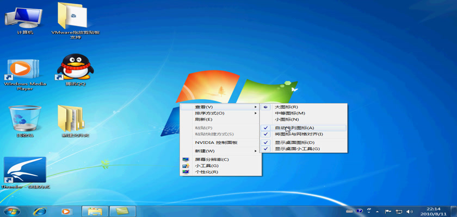Open 屏幕分辨率(C) from context menu
The image size is (457, 217).
[212, 159]
